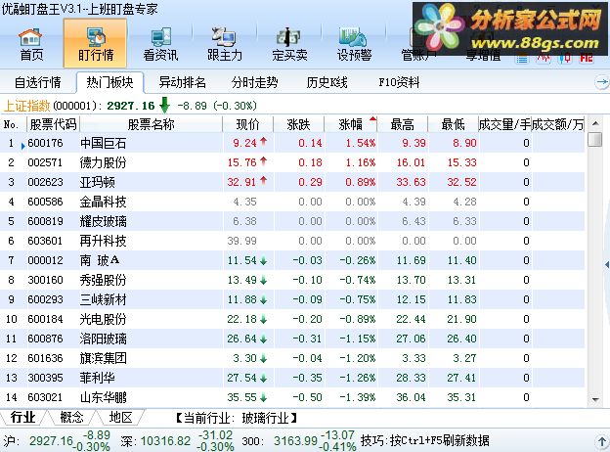Click the red F10 icon in toolbar
Image resolution: width=610 pixels, height=452 pixels.
pyautogui.click(x=587, y=59)
